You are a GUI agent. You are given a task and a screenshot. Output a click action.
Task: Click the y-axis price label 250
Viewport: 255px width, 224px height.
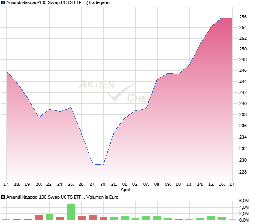click(x=243, y=49)
